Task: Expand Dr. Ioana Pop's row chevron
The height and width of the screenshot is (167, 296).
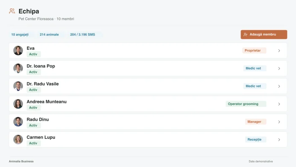Action: click(x=279, y=69)
